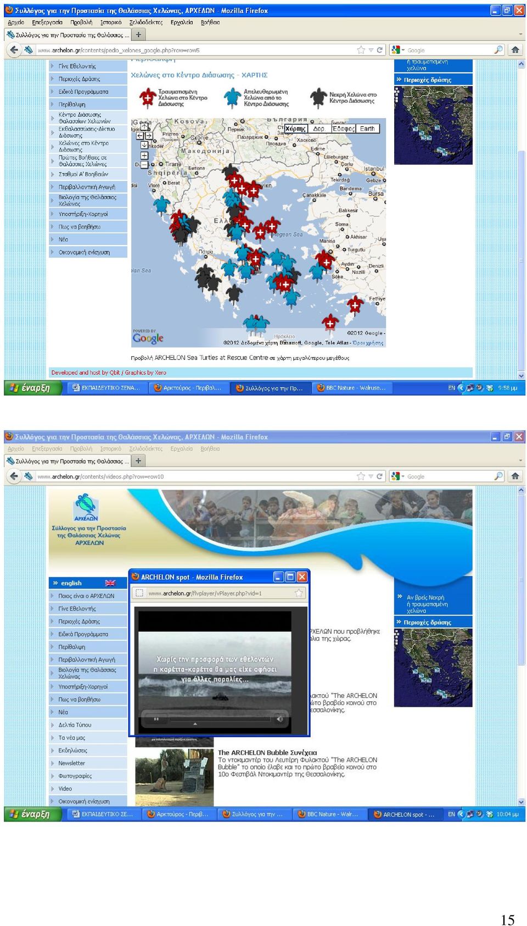Select the red turtle marker below Fethiye
Image resolution: width=527 pixels, height=926 pixels.
point(355,304)
